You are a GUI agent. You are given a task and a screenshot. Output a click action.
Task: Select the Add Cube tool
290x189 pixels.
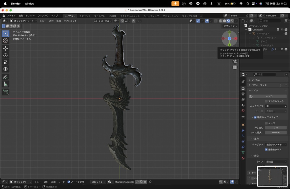[6, 92]
